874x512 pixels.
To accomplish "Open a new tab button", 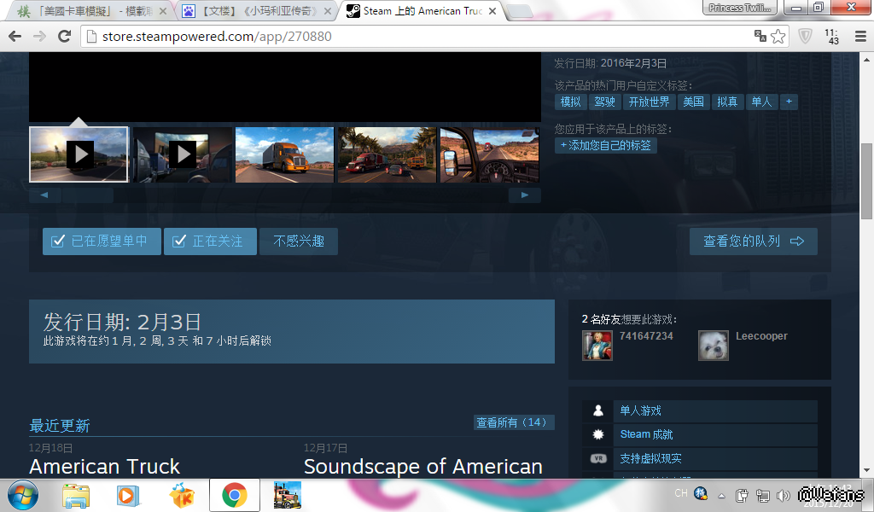I will coord(520,11).
